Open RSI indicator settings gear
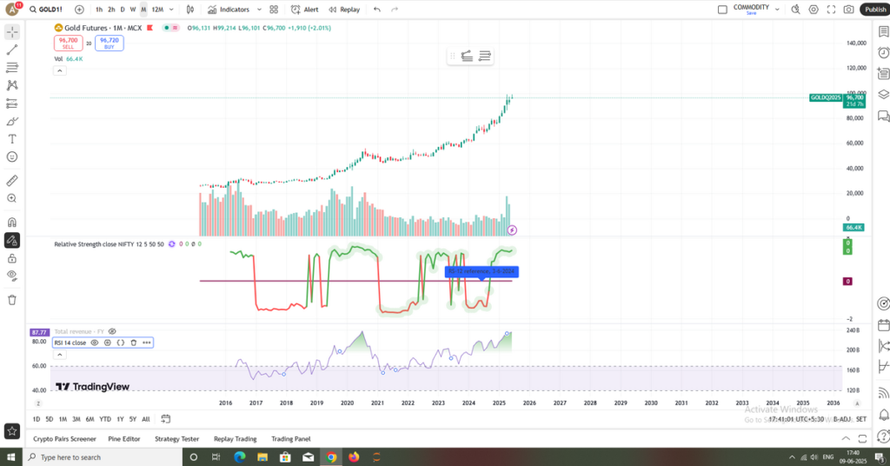The image size is (890, 466). 107,343
